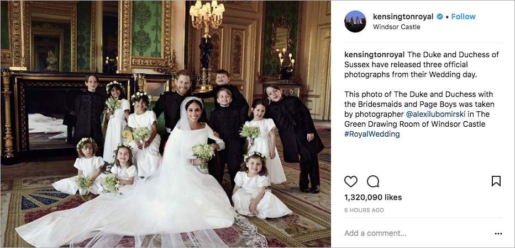Click the wedding group photo
The image size is (515, 248).
click(x=166, y=124)
